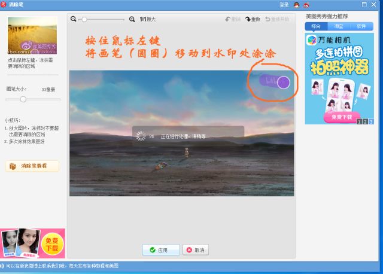Screen dimensions: 383x274
Task: Click the purple circular brush cursor on the canvas
Action: pyautogui.click(x=283, y=83)
